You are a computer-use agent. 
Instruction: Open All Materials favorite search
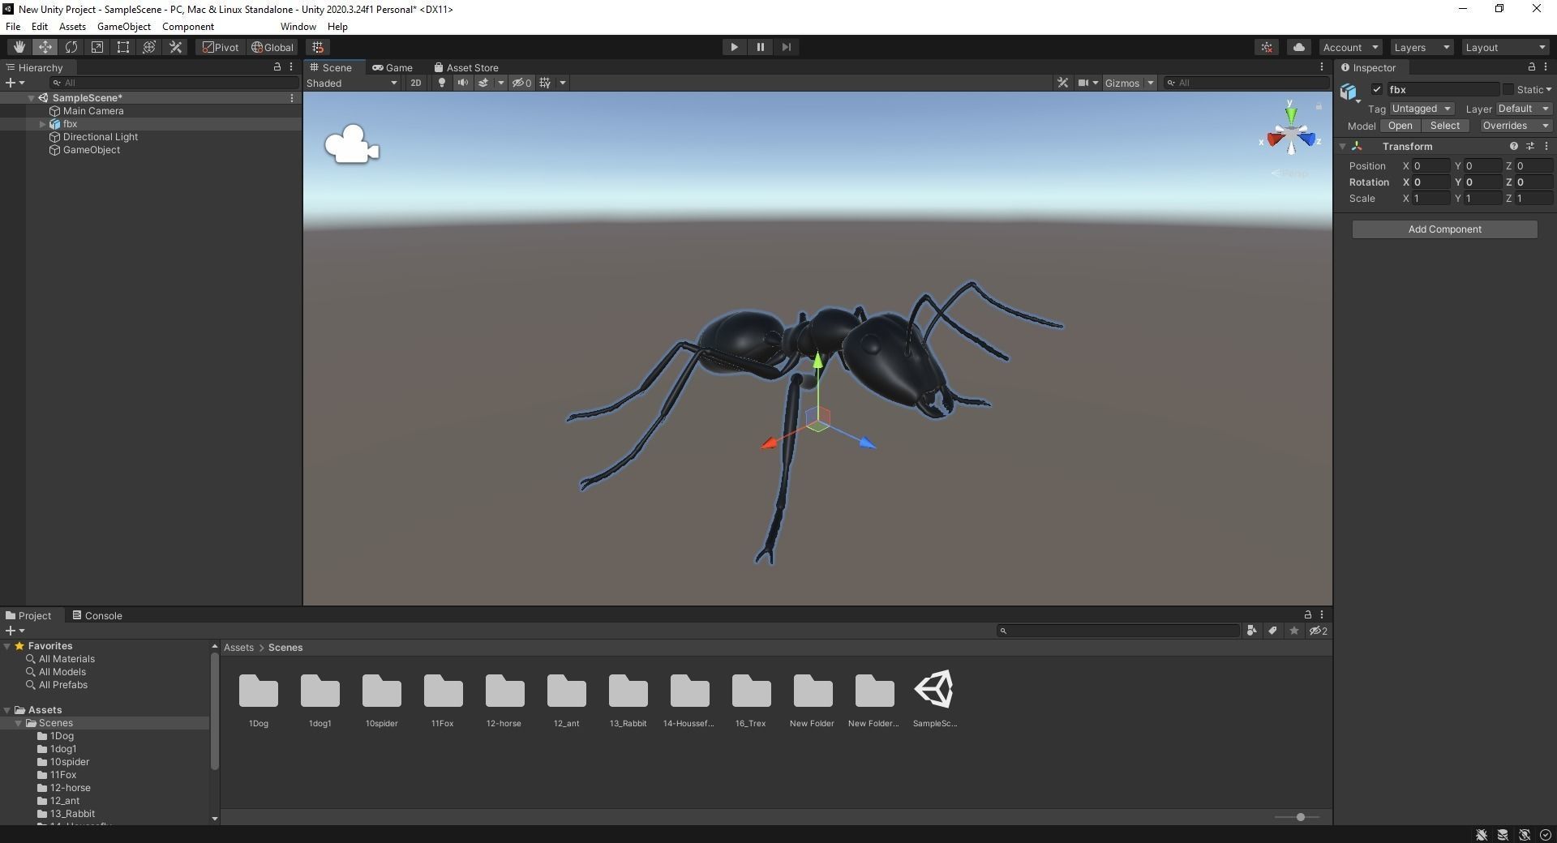tap(66, 659)
